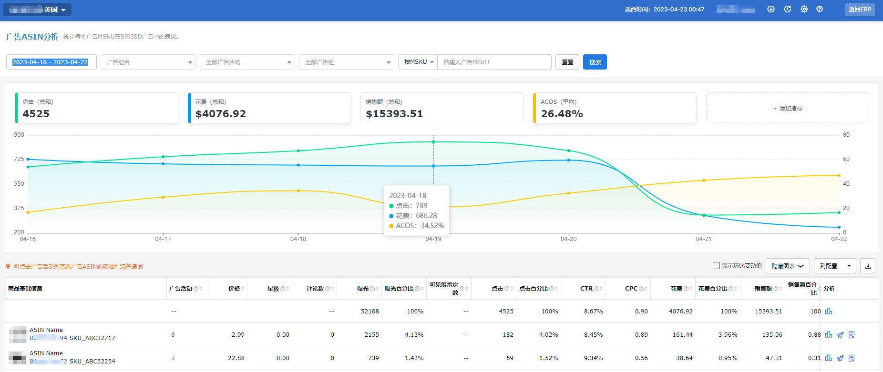This screenshot has width=883, height=372.
Task: Open ad campaign link 8 for SKU_ABC32717
Action: click(x=173, y=335)
